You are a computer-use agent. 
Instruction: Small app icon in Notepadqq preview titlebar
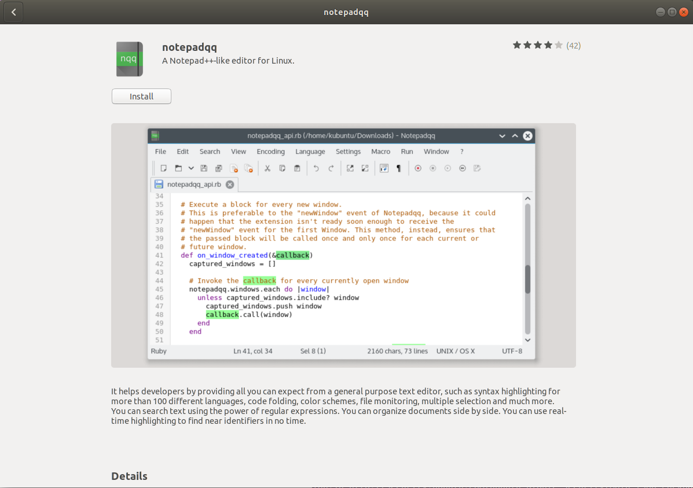point(155,135)
